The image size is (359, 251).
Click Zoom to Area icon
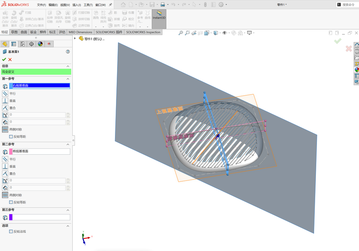tap(187, 33)
